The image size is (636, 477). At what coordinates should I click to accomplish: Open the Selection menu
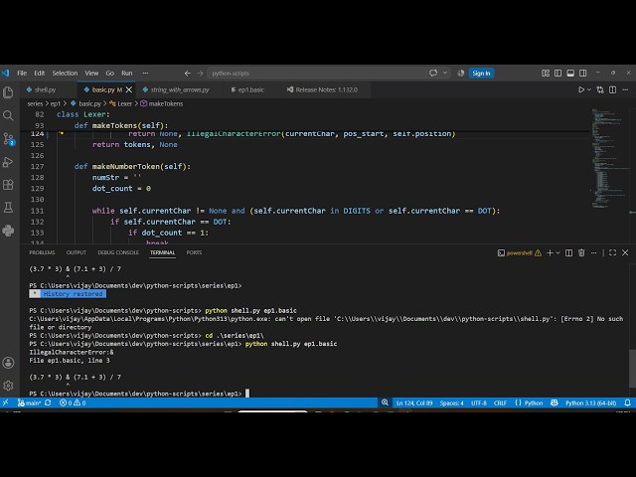65,73
